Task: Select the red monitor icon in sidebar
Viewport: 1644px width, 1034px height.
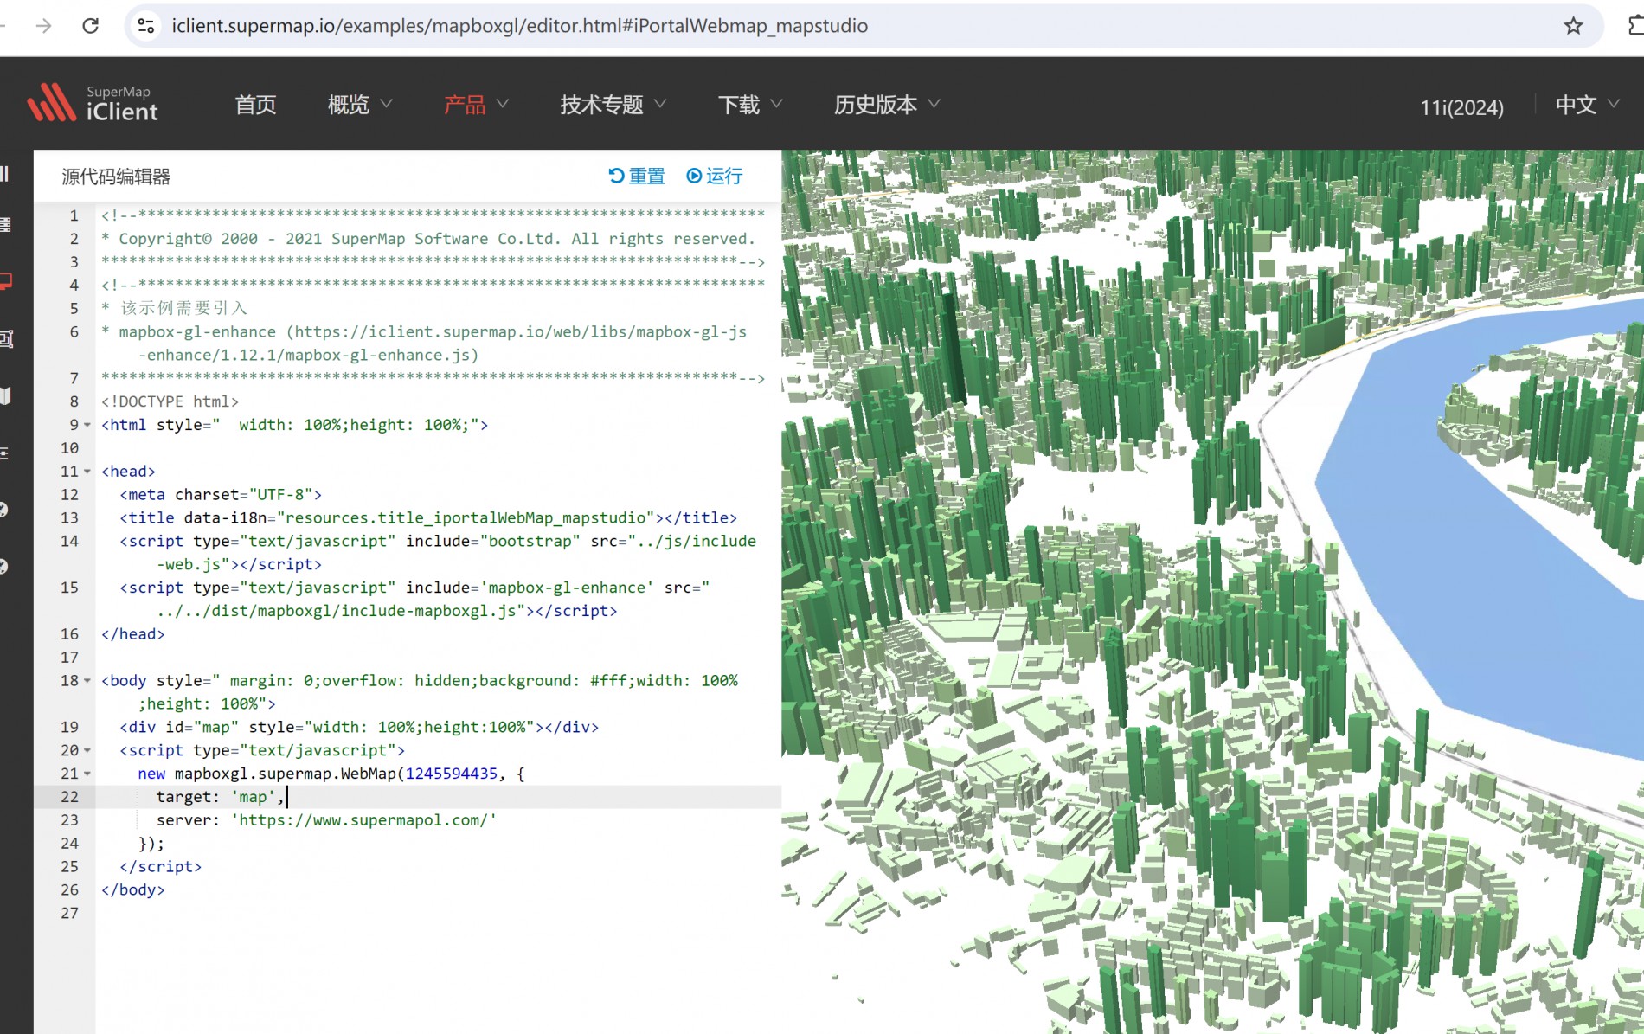Action: (6, 281)
